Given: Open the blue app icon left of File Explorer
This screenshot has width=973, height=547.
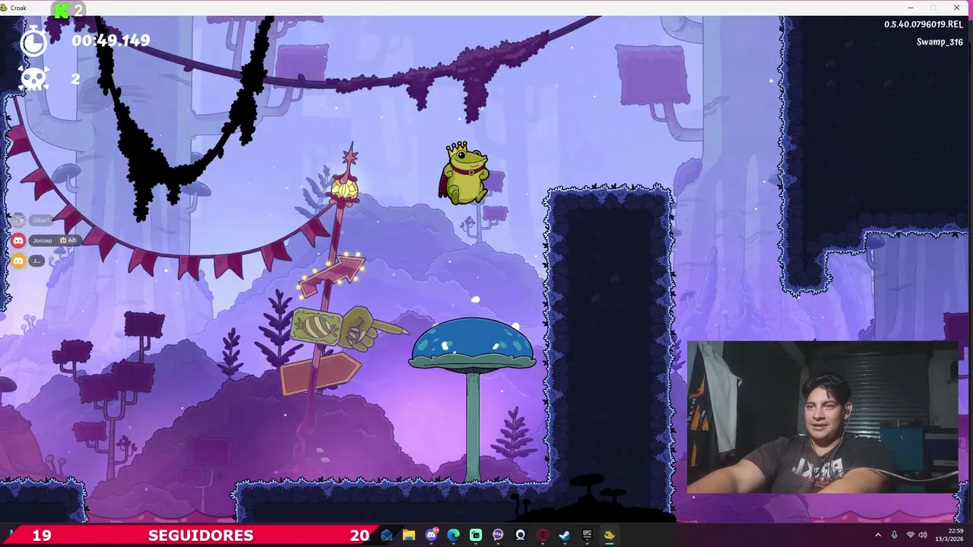Looking at the screenshot, I should (x=387, y=535).
